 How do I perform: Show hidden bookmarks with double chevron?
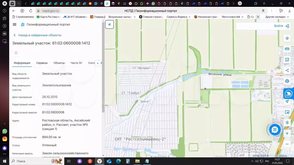(258, 17)
